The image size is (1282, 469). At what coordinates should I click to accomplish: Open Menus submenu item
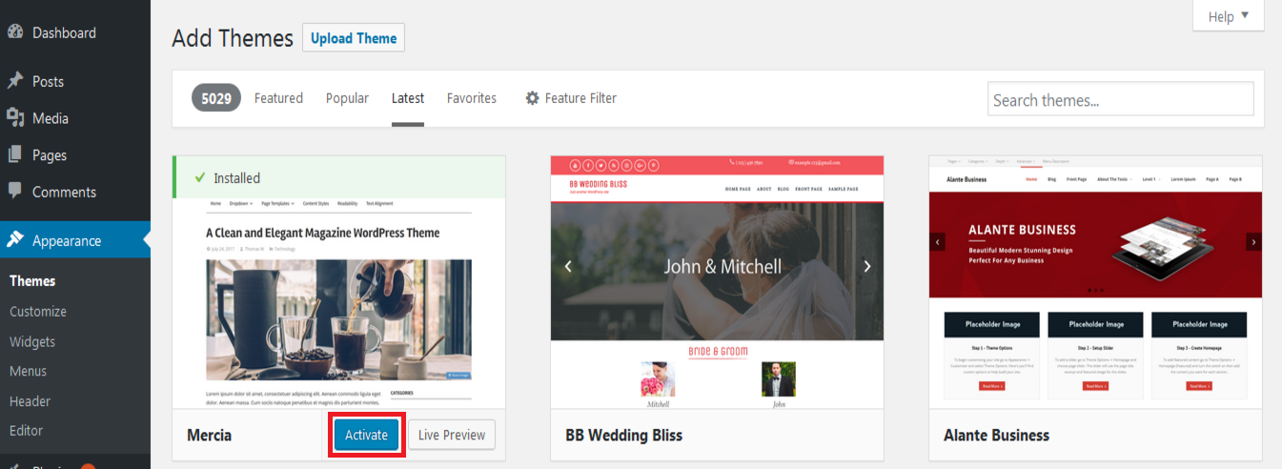[28, 371]
